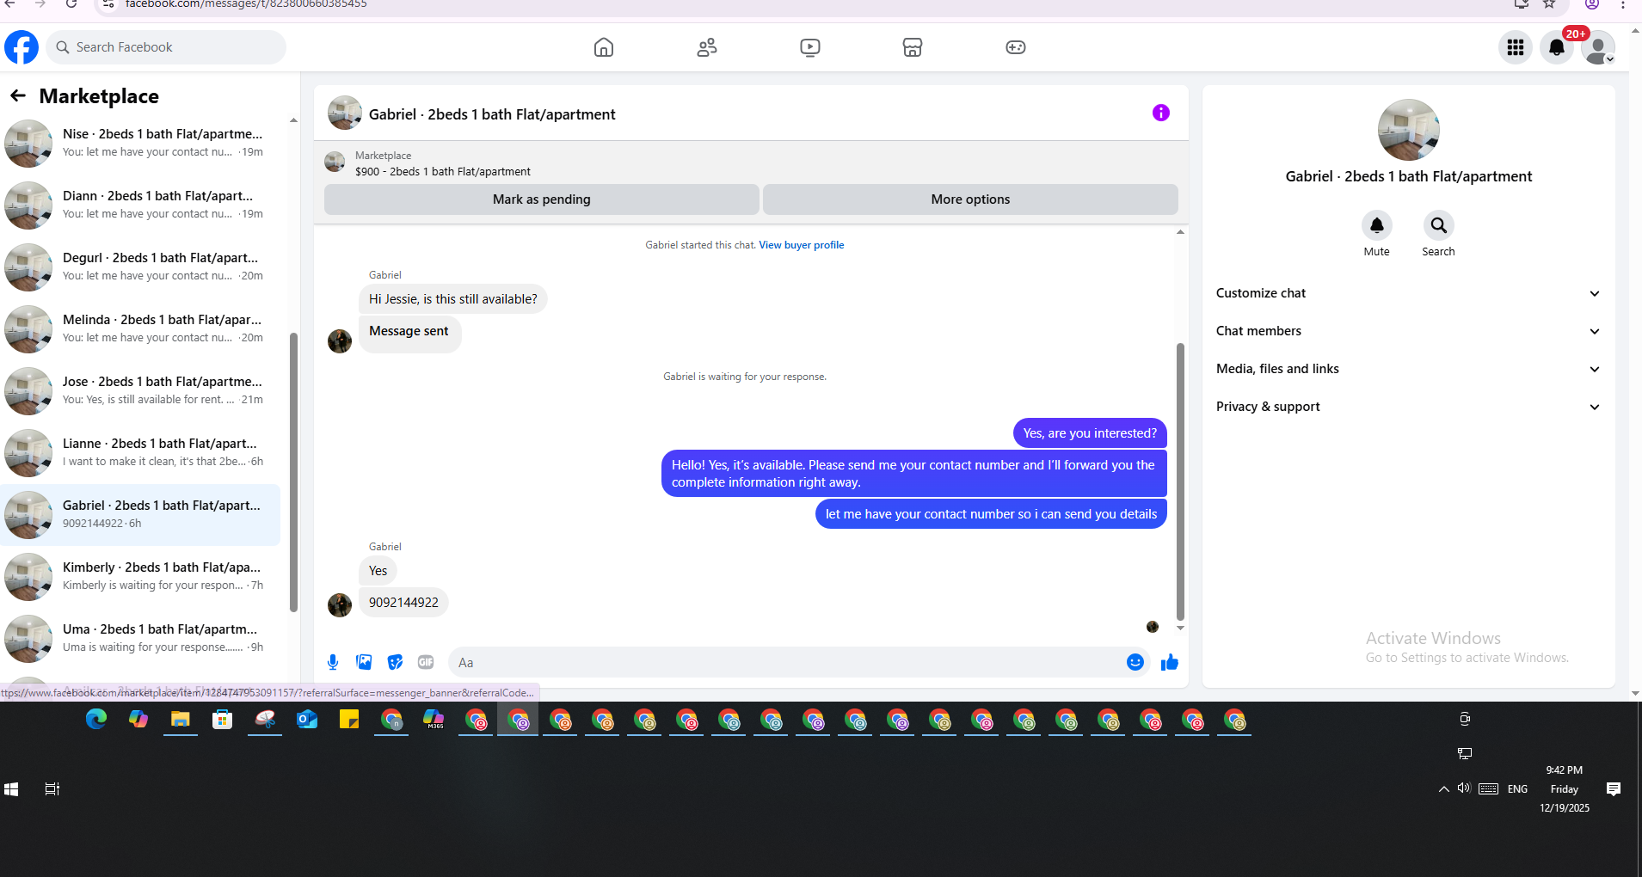This screenshot has height=877, width=1642.
Task: Send a thumbs up like
Action: 1170,662
